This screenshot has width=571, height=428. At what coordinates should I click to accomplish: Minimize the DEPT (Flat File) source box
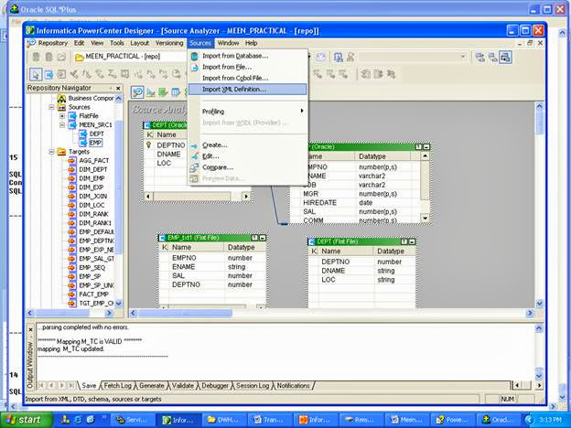(x=412, y=241)
